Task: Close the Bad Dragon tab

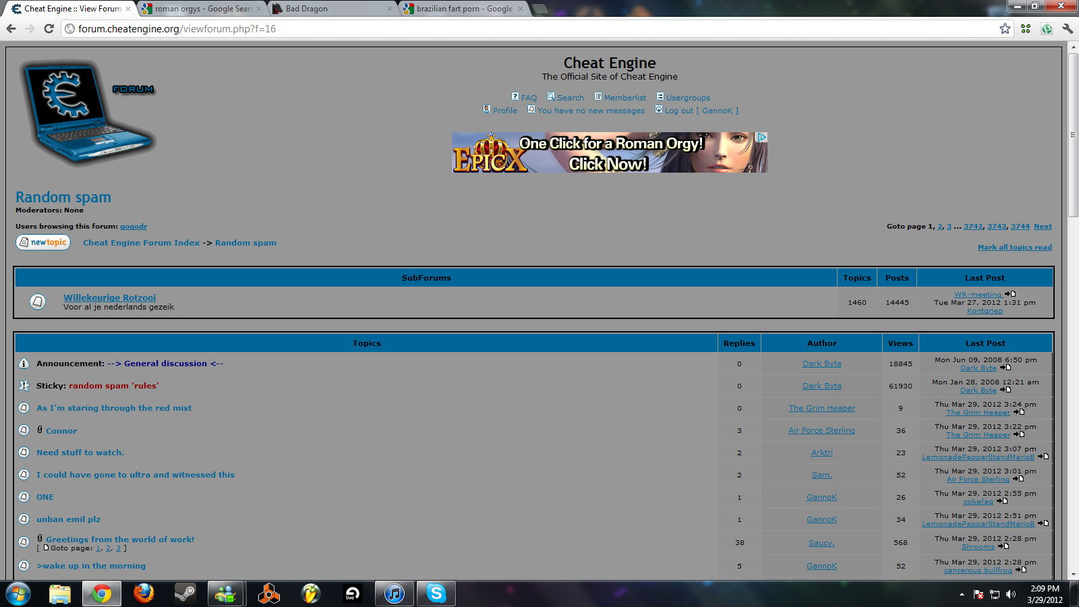Action: coord(389,9)
